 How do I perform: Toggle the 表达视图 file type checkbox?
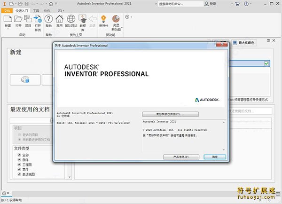(19, 174)
